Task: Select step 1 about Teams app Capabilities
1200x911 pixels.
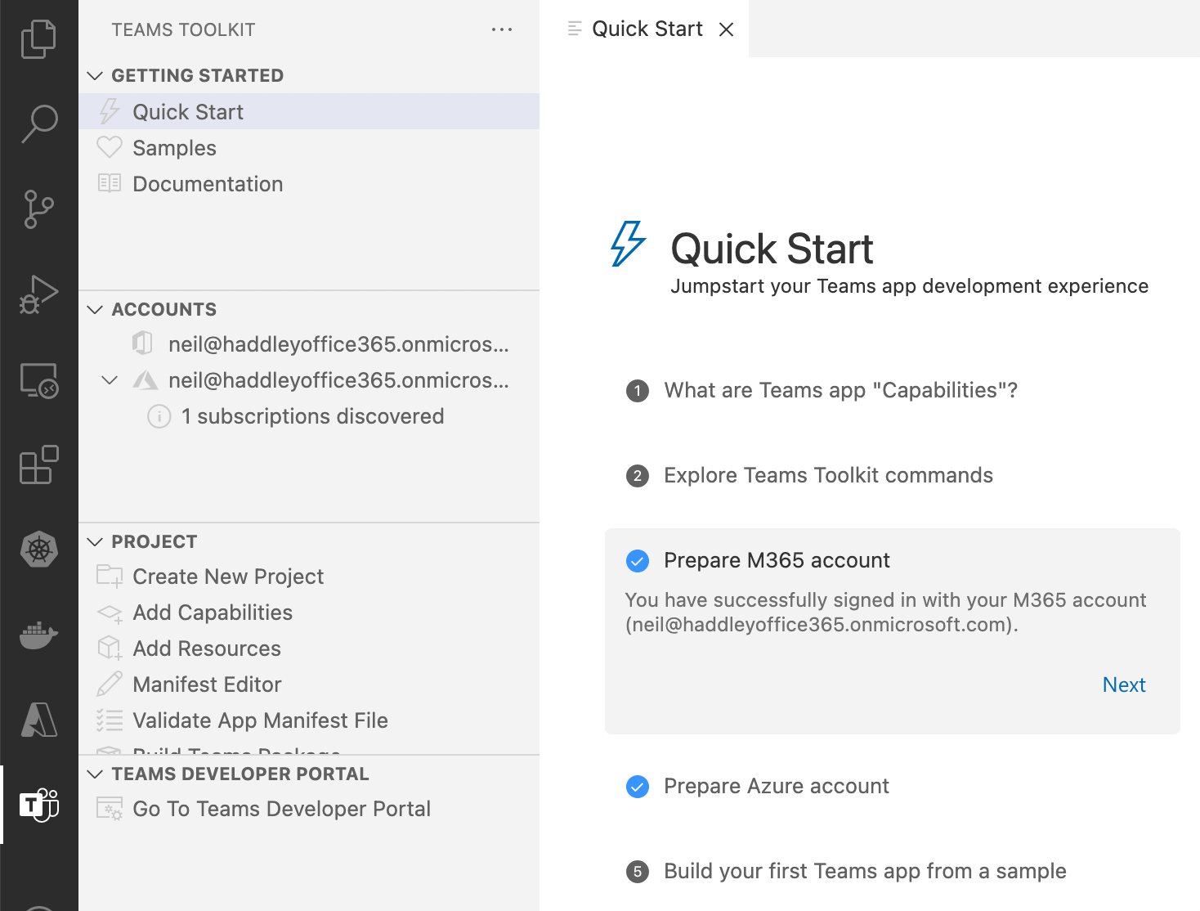Action: pos(840,391)
